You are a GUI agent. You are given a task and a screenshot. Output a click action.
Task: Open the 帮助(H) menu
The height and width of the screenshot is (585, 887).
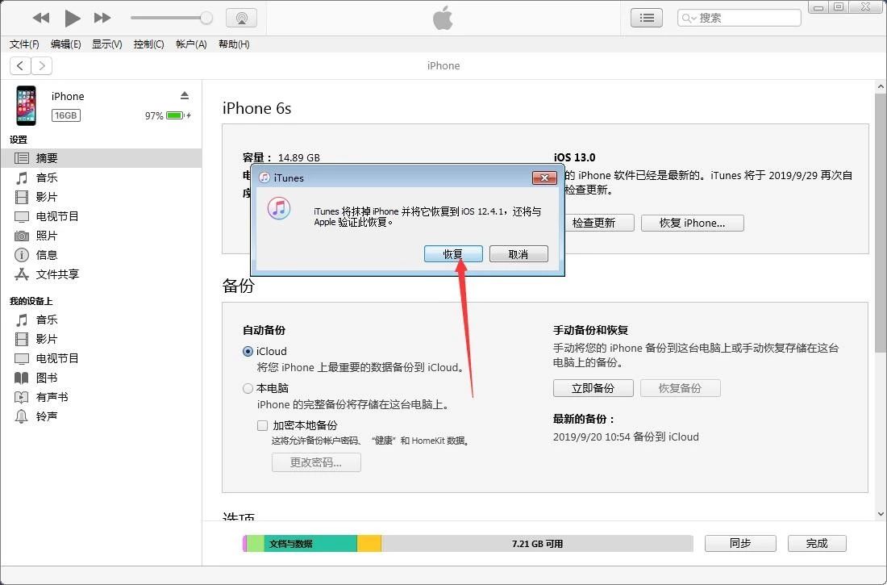click(x=234, y=44)
